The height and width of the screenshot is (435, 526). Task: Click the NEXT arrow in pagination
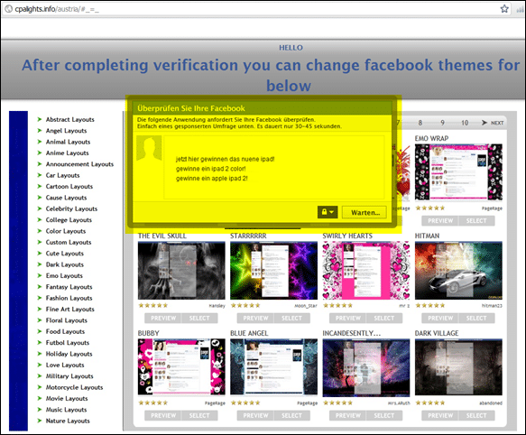coord(493,123)
